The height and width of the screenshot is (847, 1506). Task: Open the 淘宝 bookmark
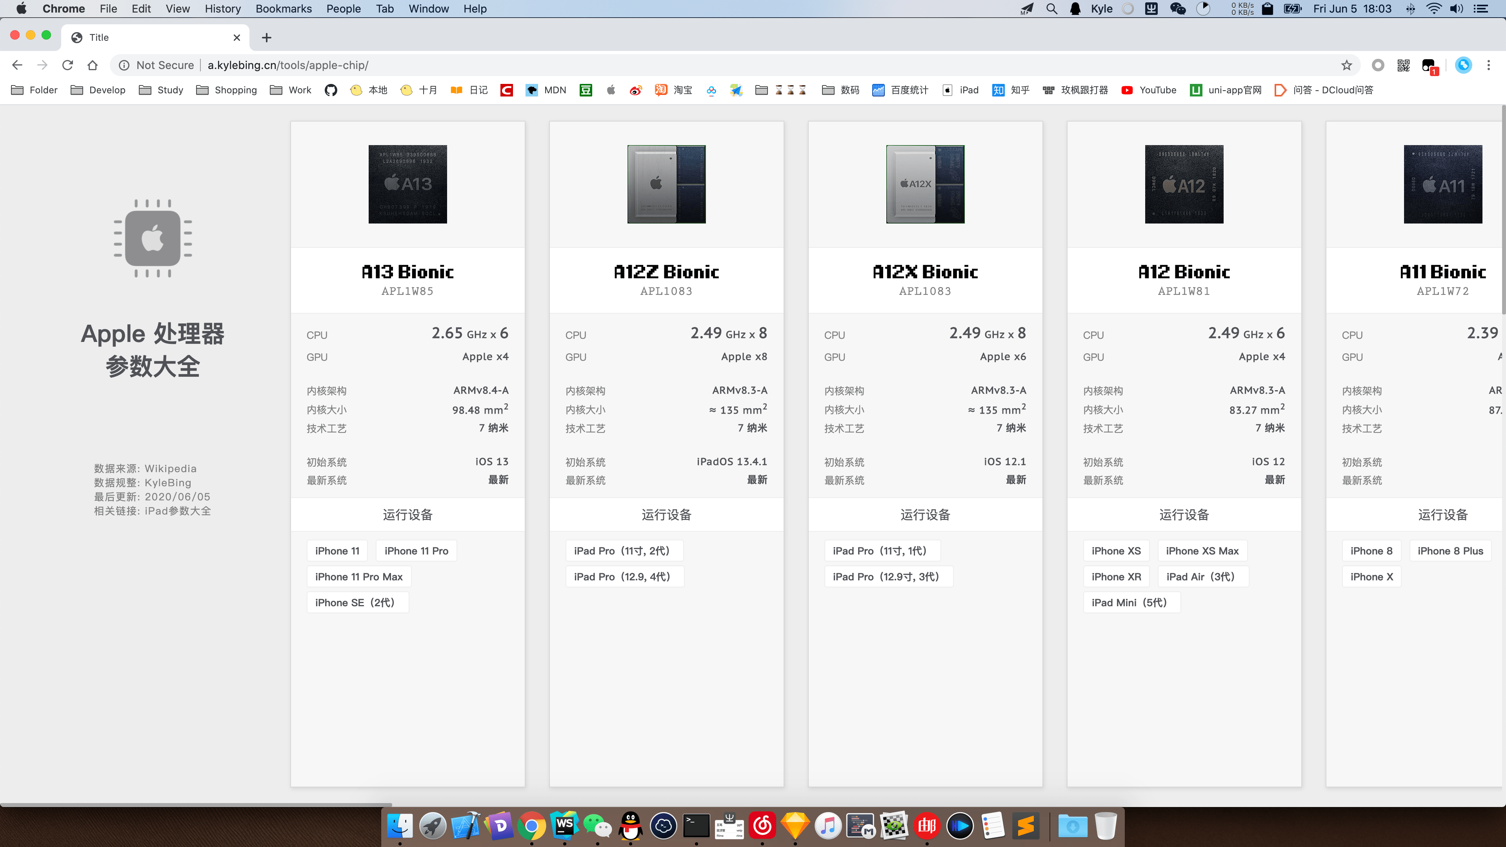pyautogui.click(x=673, y=90)
